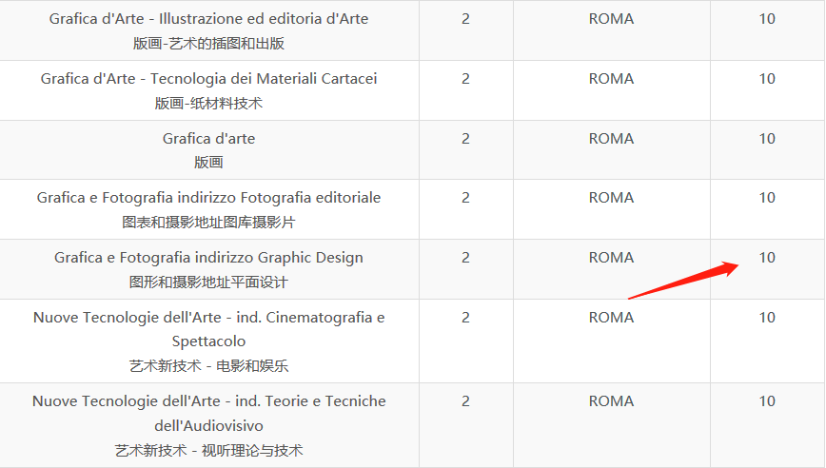Screen dimensions: 826x468
Task: Click the Chinese subtitle '艺术新技术 - 电影和娱乐'
Action: tap(208, 365)
